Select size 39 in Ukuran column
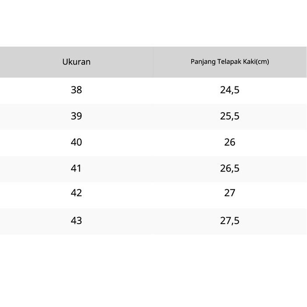307x307 pixels. (76, 116)
